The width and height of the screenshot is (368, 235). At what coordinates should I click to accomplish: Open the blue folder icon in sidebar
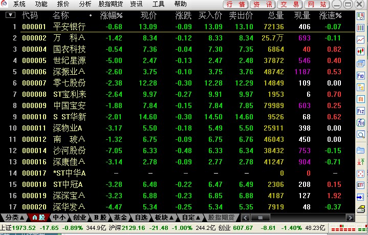(361, 150)
